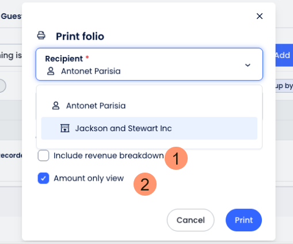Click the person icon in Recipient field

51,71
